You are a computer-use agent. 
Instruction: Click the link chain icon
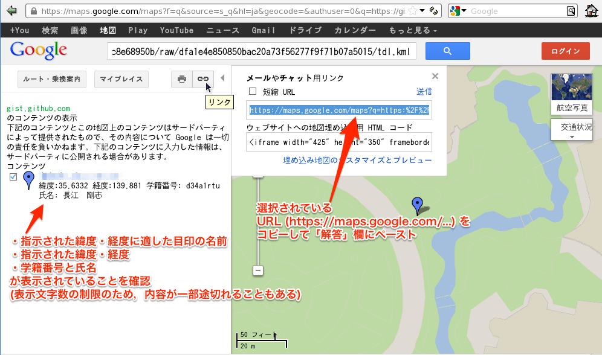coord(202,79)
